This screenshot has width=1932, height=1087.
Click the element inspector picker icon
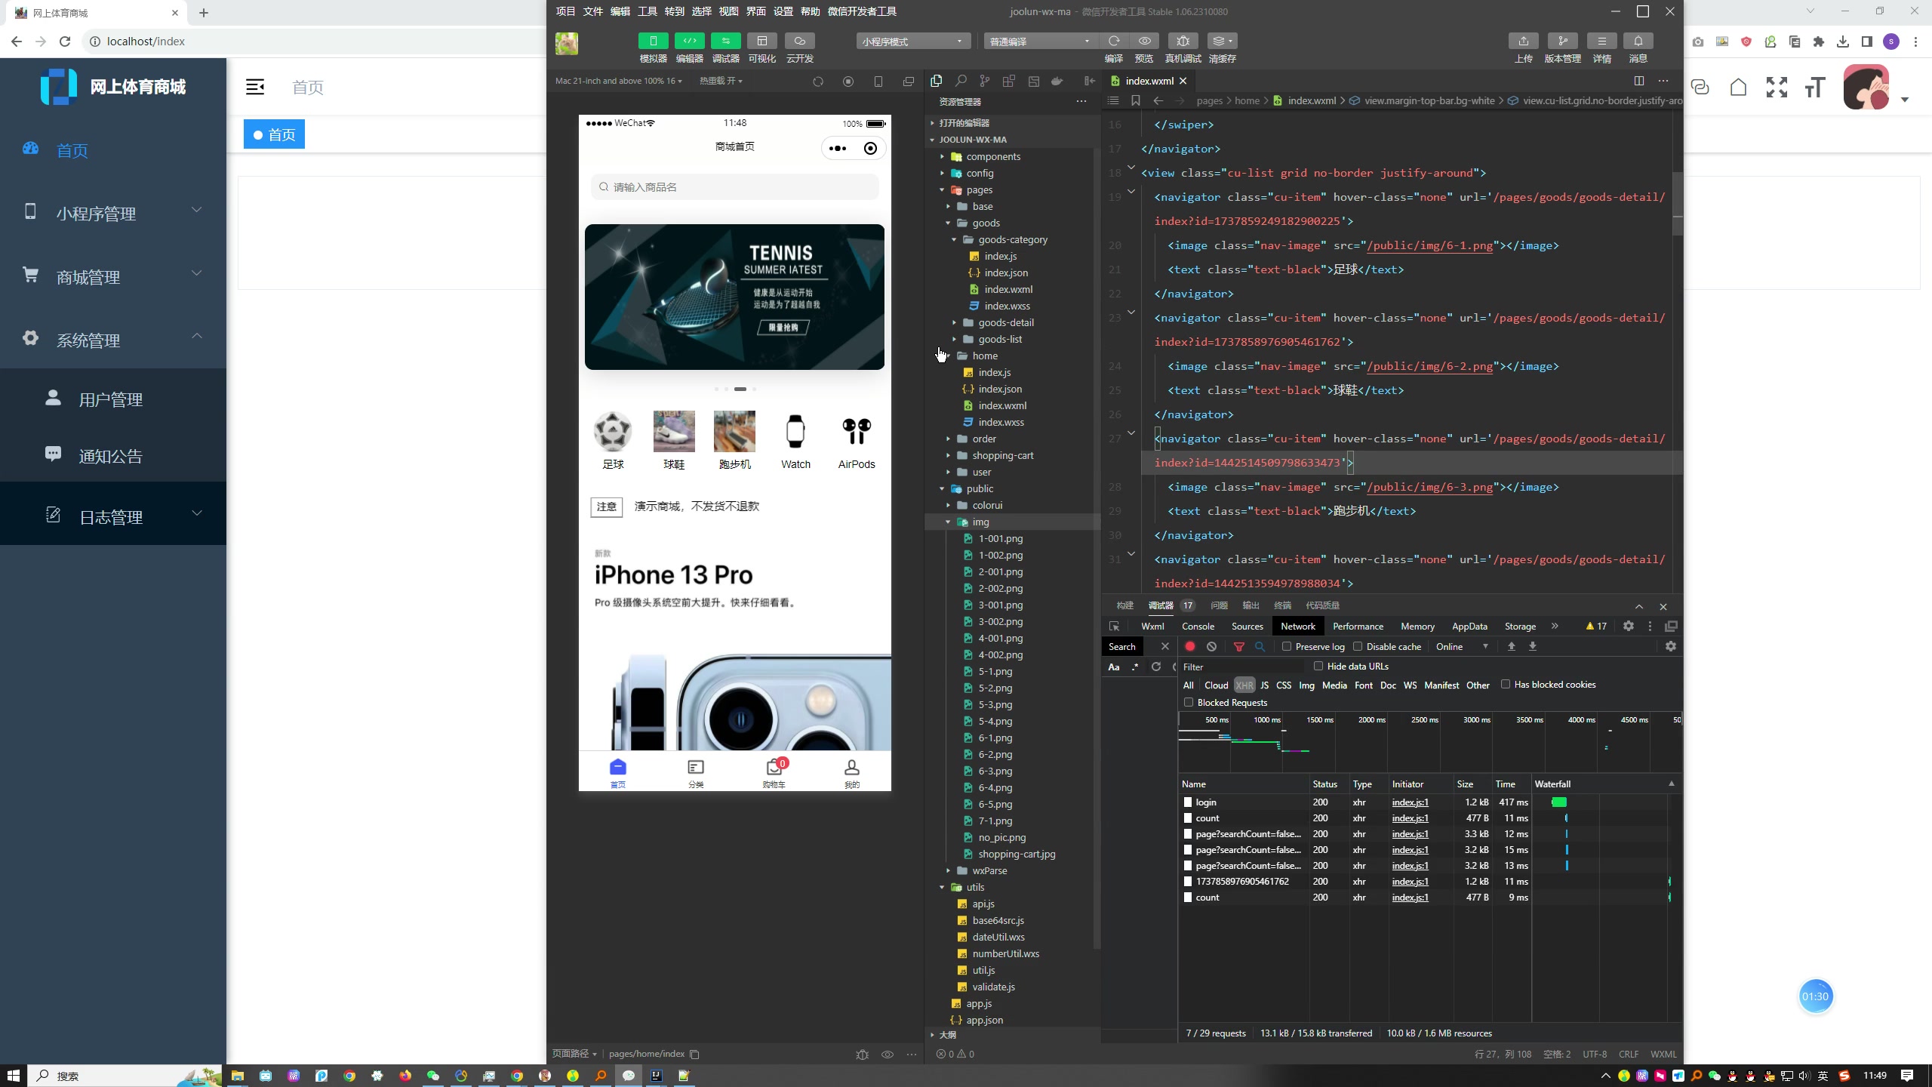(1114, 626)
